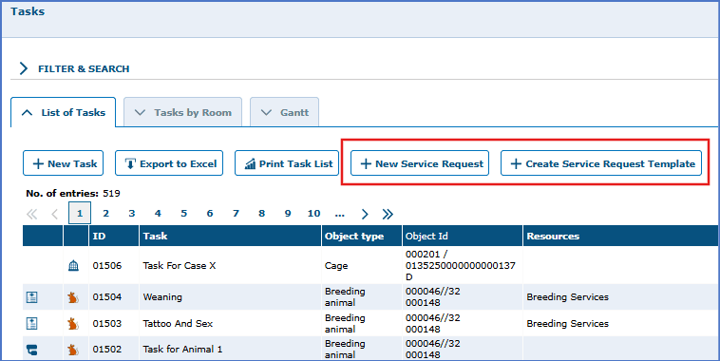The image size is (720, 361).
Task: Go to the next page arrow
Action: tap(365, 214)
